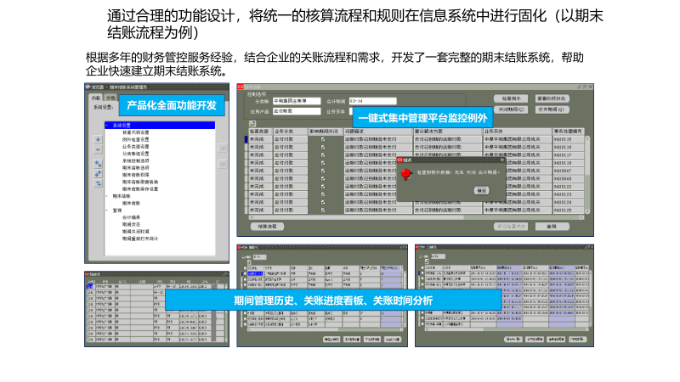680x382 pixels.
Task: Click the right-arrow add icon beside the navigator tree
Action: pos(223,148)
